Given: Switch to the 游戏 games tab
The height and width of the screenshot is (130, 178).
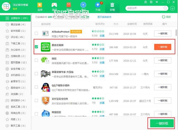Looking at the screenshot, I should (54, 7).
